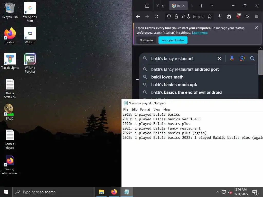Click Notepad line 2021 Baldis fancy restaurant

pyautogui.click(x=162, y=128)
